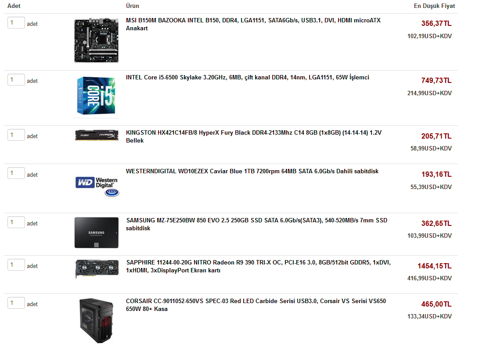This screenshot has width=497, height=350.
Task: Open the Corsair case product image
Action: click(96, 321)
